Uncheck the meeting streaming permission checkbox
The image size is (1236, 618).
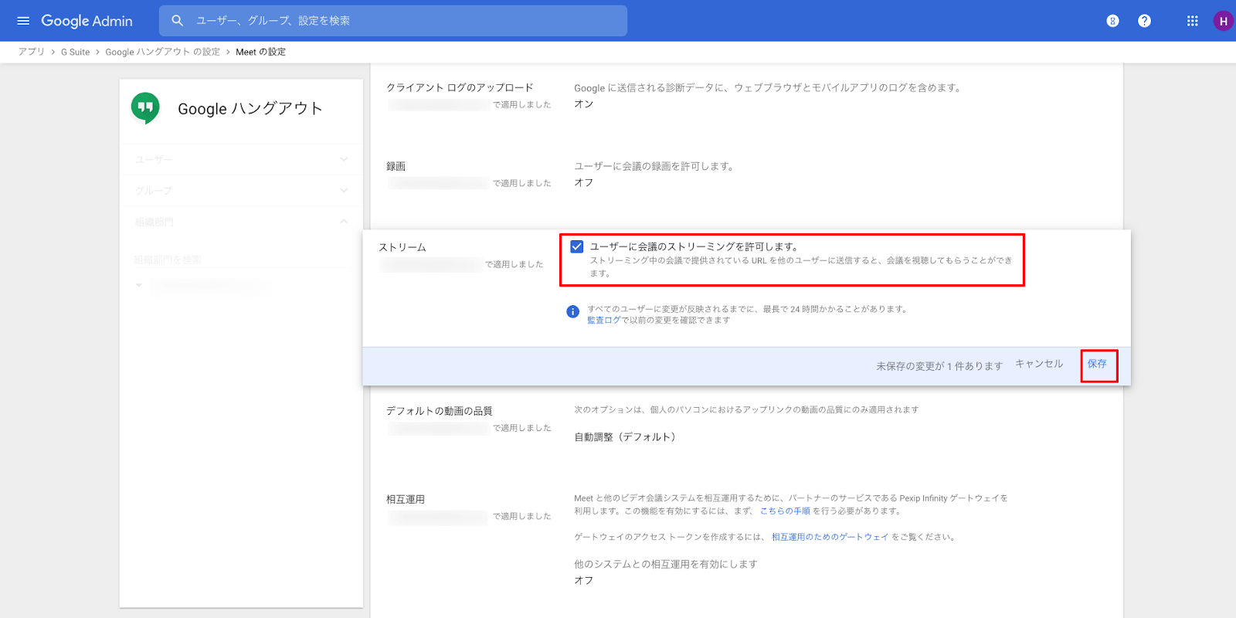577,246
